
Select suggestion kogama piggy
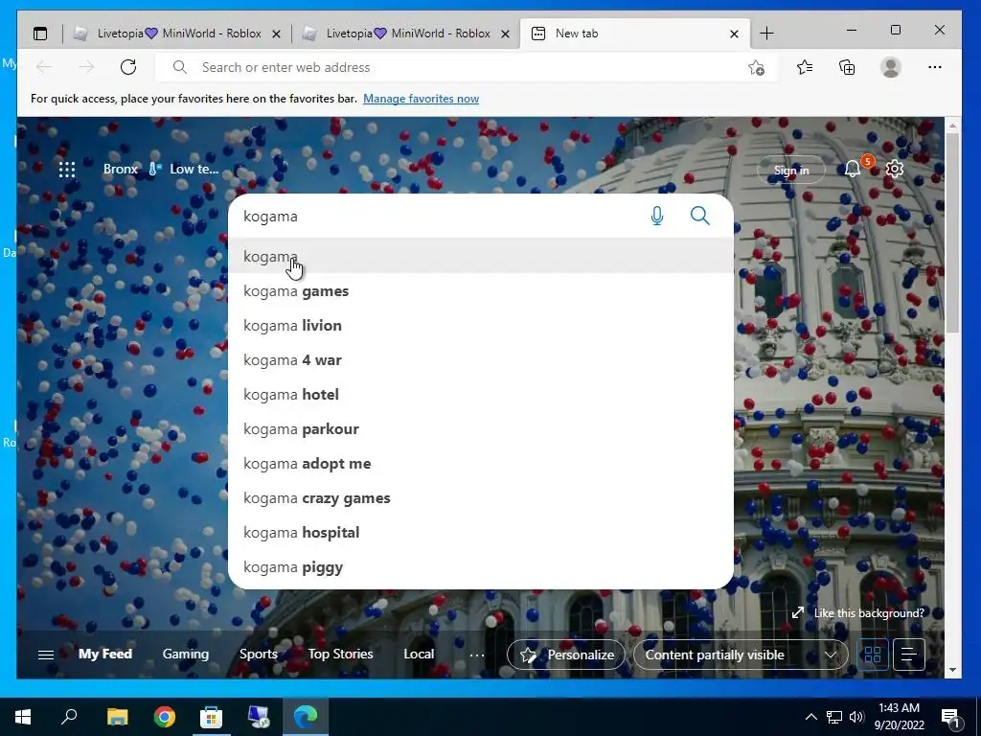481,567
